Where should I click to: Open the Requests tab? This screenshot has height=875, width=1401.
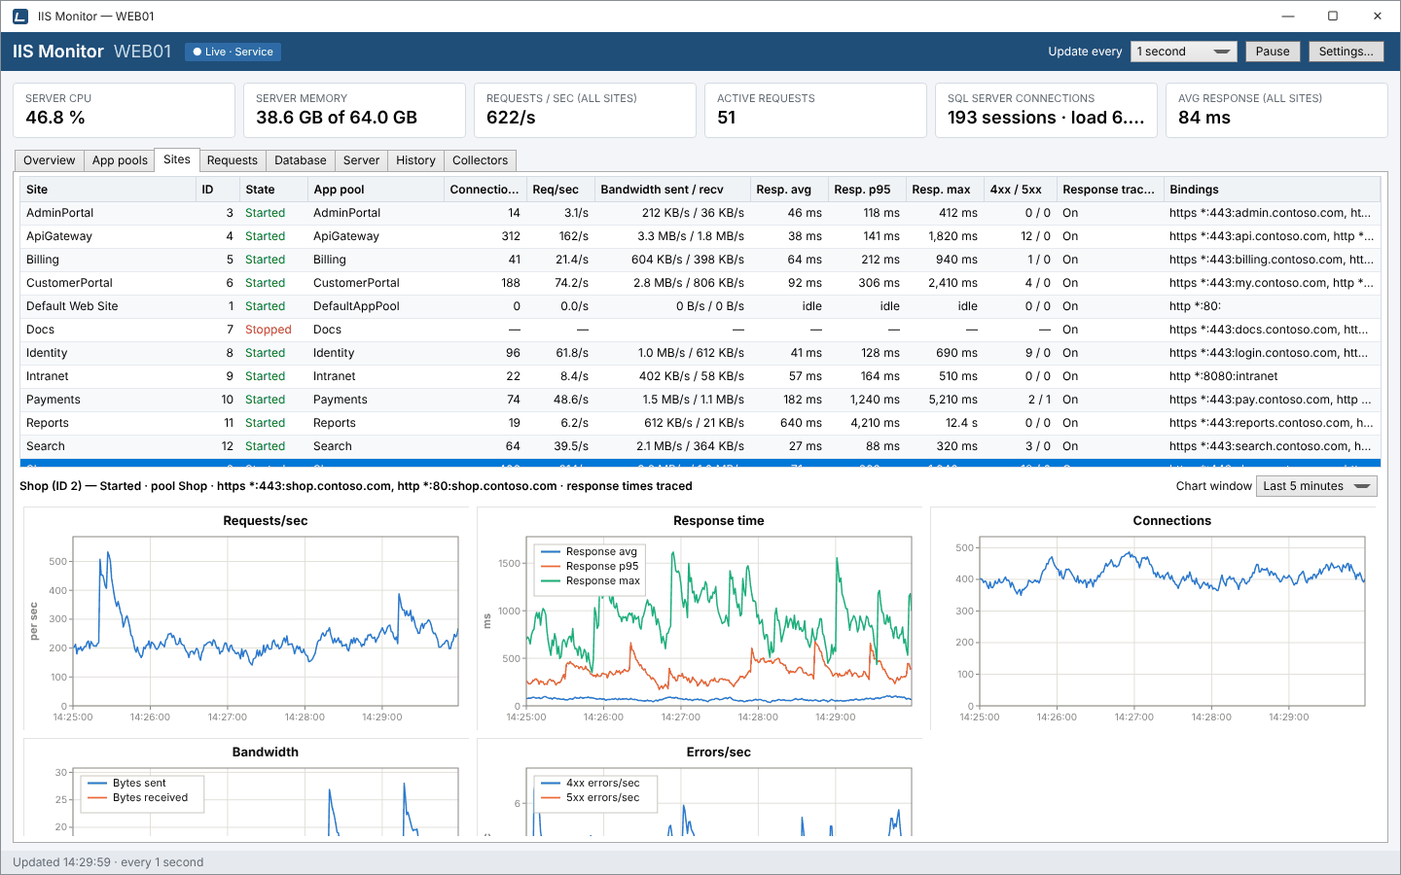coord(233,160)
